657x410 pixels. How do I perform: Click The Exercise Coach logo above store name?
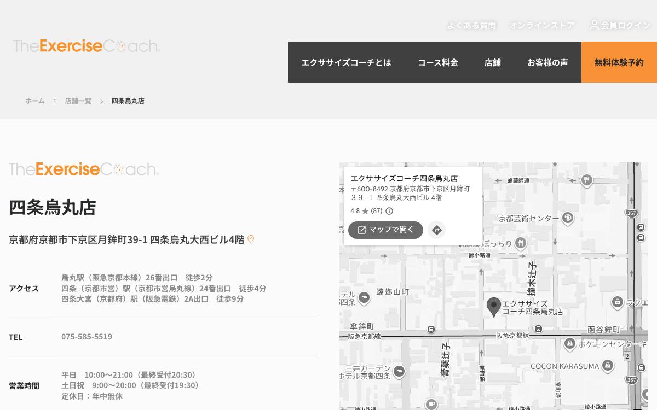(x=84, y=169)
